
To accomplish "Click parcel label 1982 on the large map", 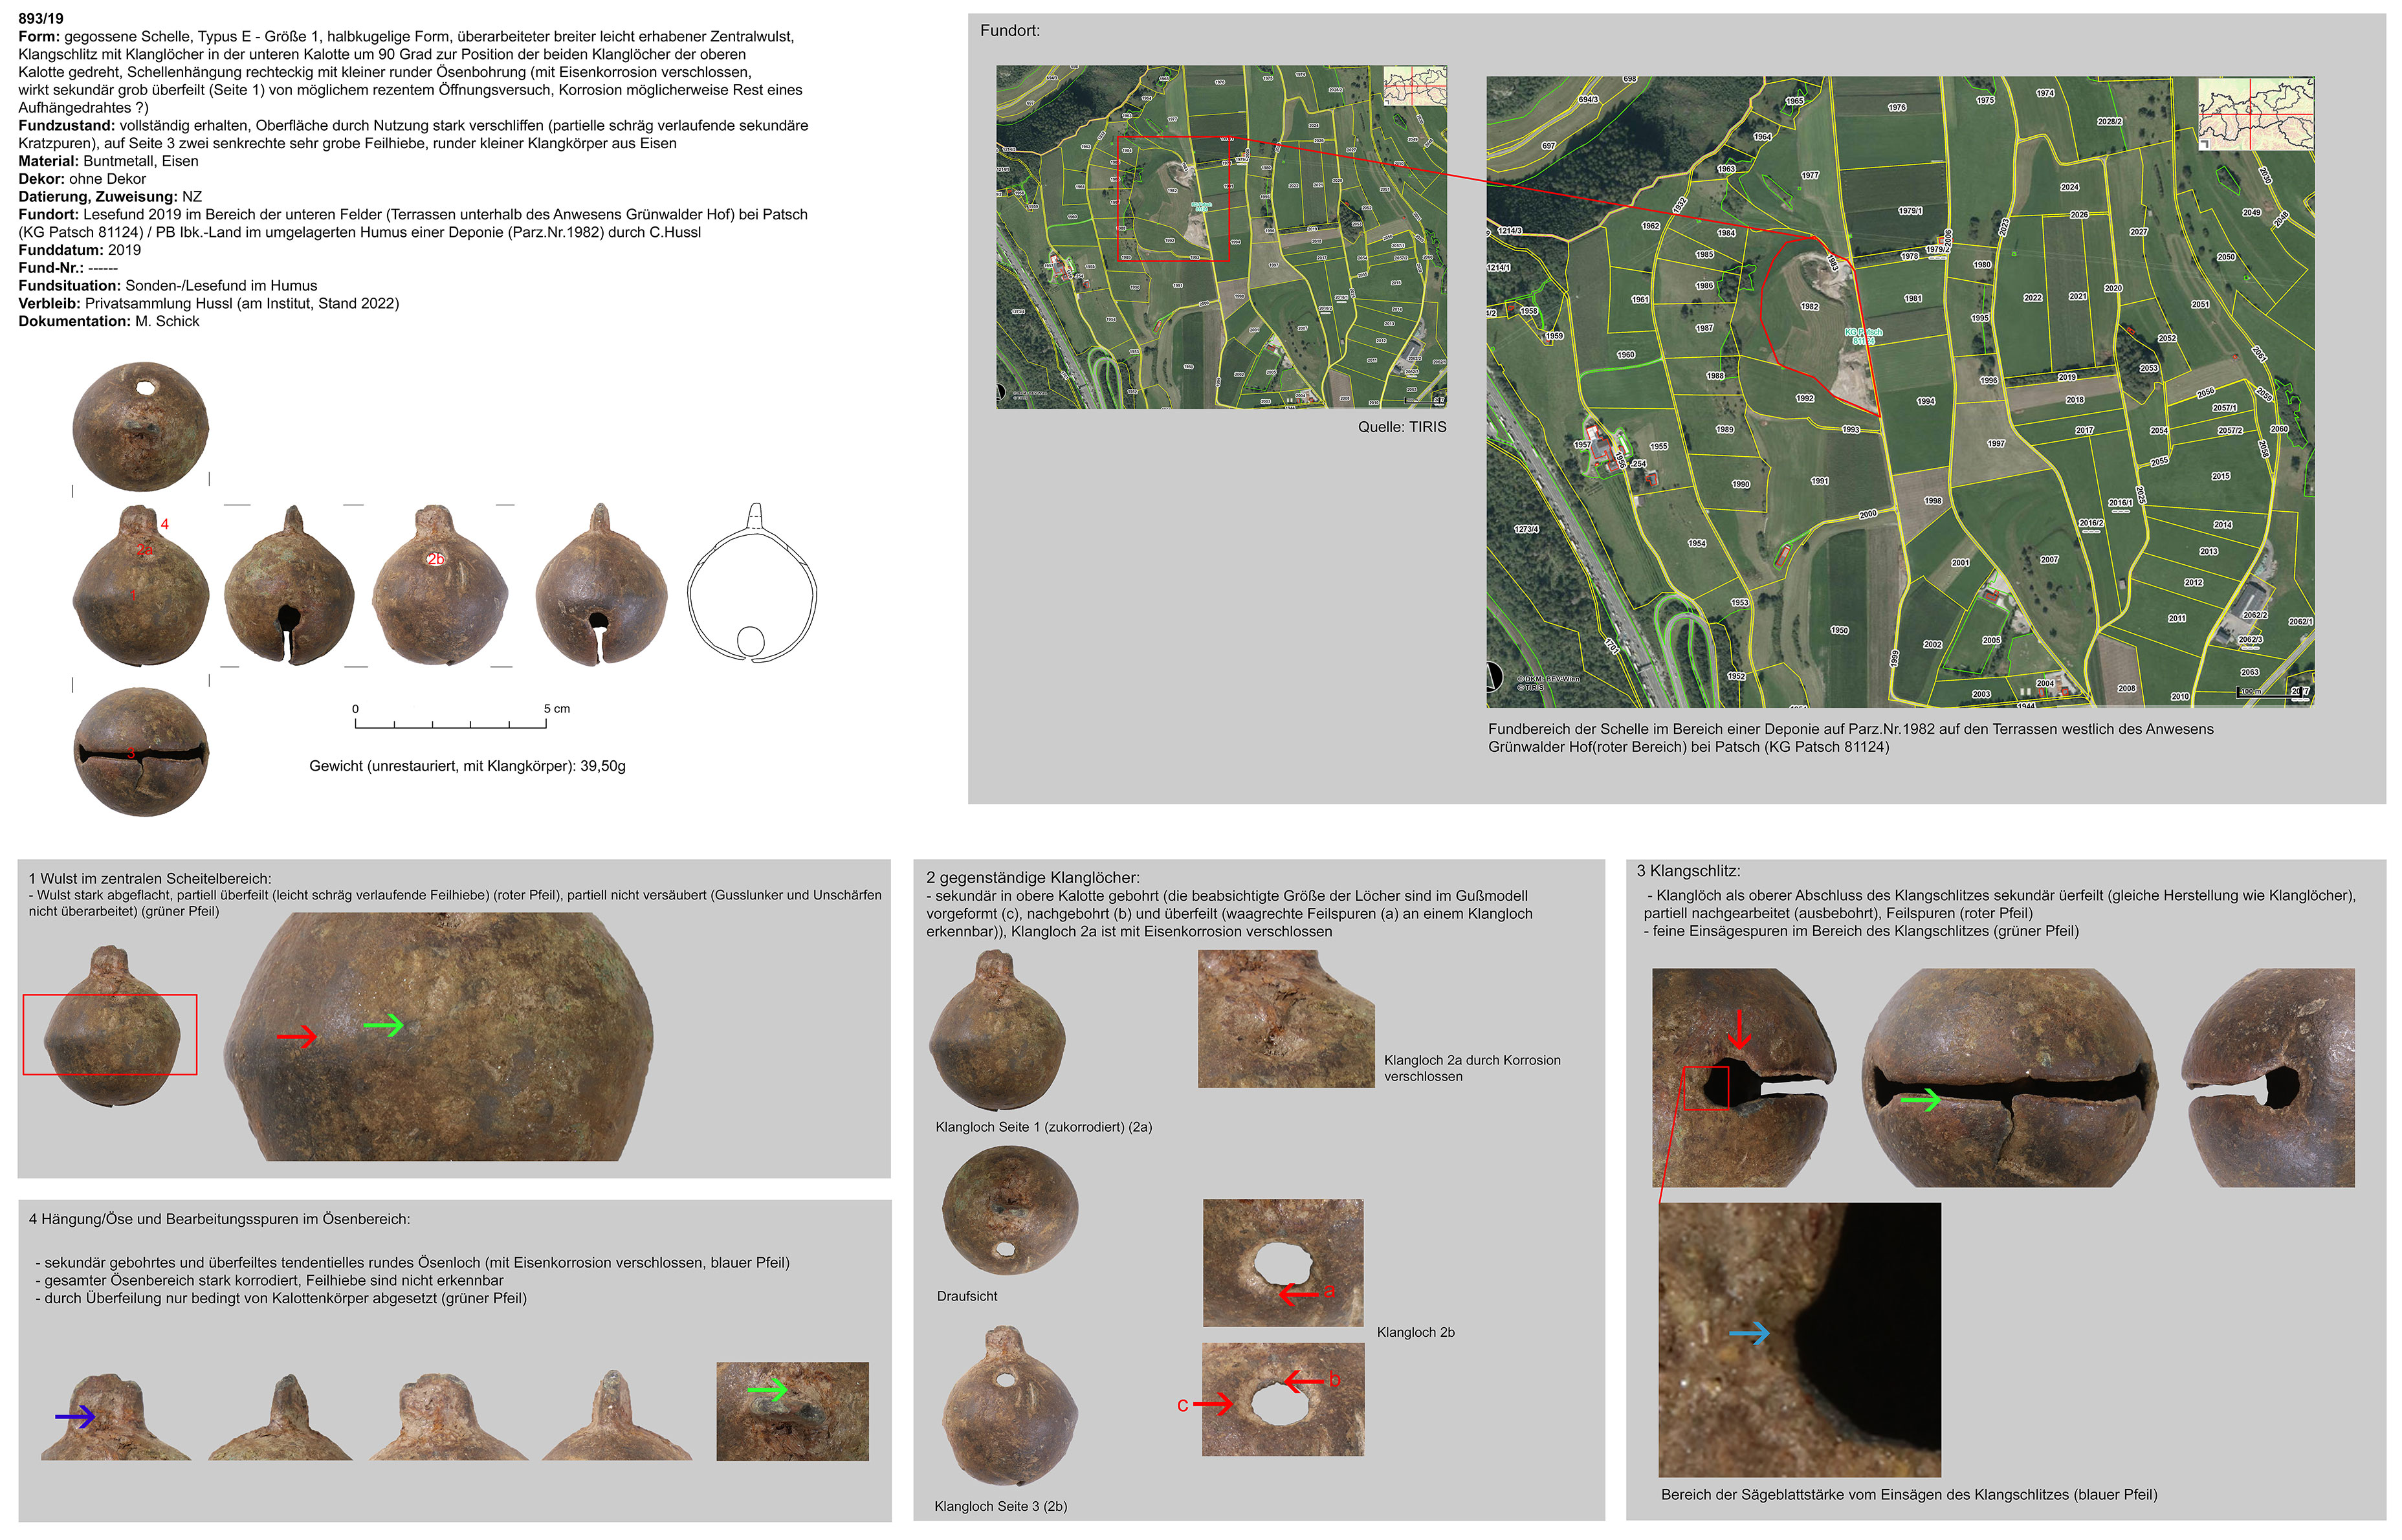I will (1809, 307).
